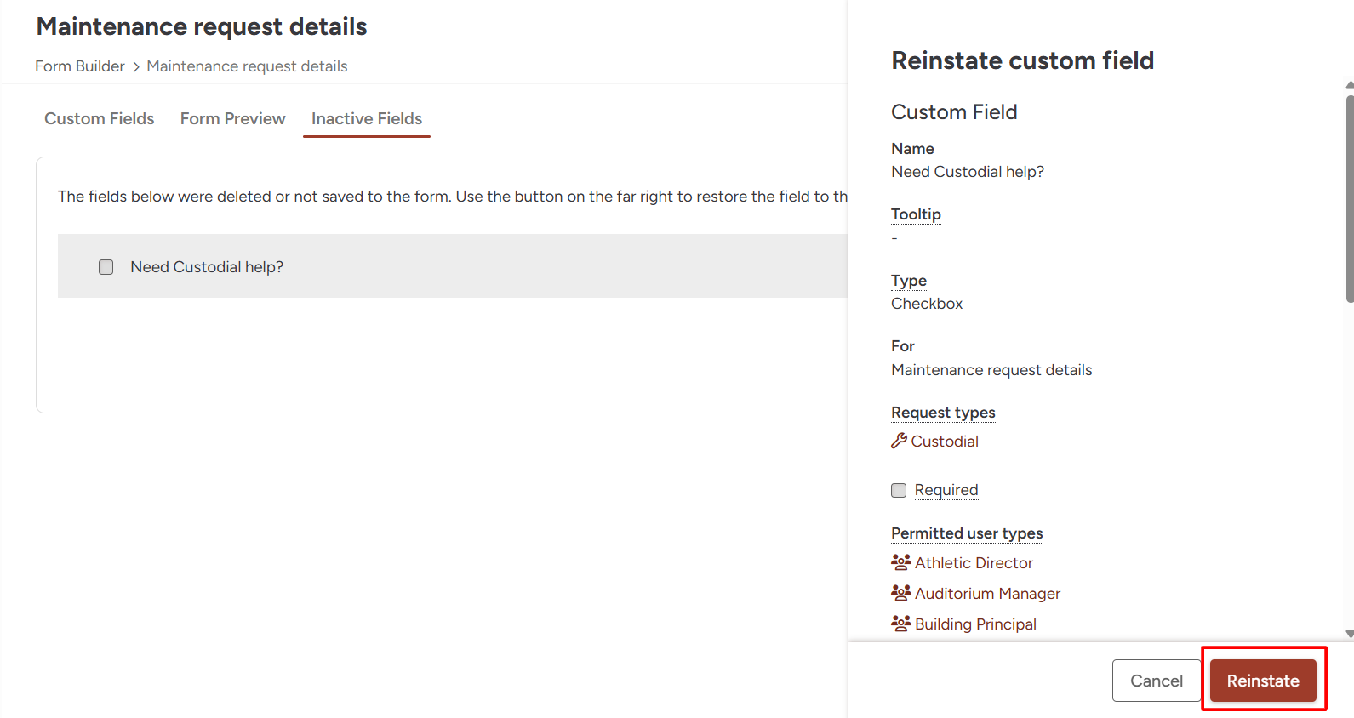Open the Form Builder breadcrumb link

[80, 66]
